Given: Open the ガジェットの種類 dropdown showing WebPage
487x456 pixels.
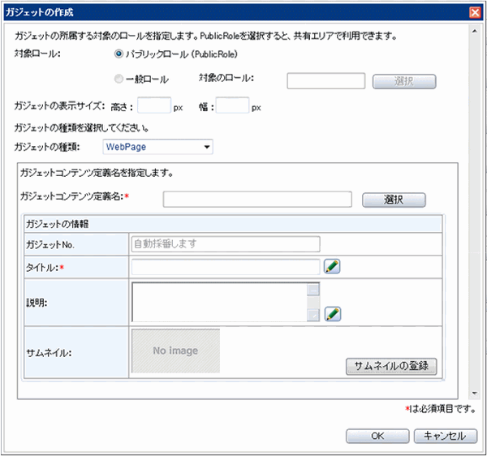Looking at the screenshot, I should point(157,147).
